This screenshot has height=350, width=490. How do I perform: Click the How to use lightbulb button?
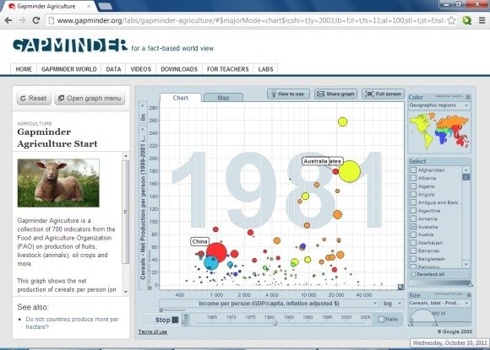click(x=288, y=94)
